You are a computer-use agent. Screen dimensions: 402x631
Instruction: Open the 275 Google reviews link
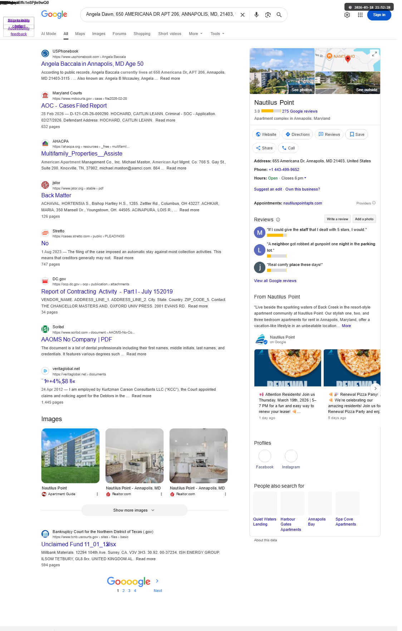click(x=300, y=112)
